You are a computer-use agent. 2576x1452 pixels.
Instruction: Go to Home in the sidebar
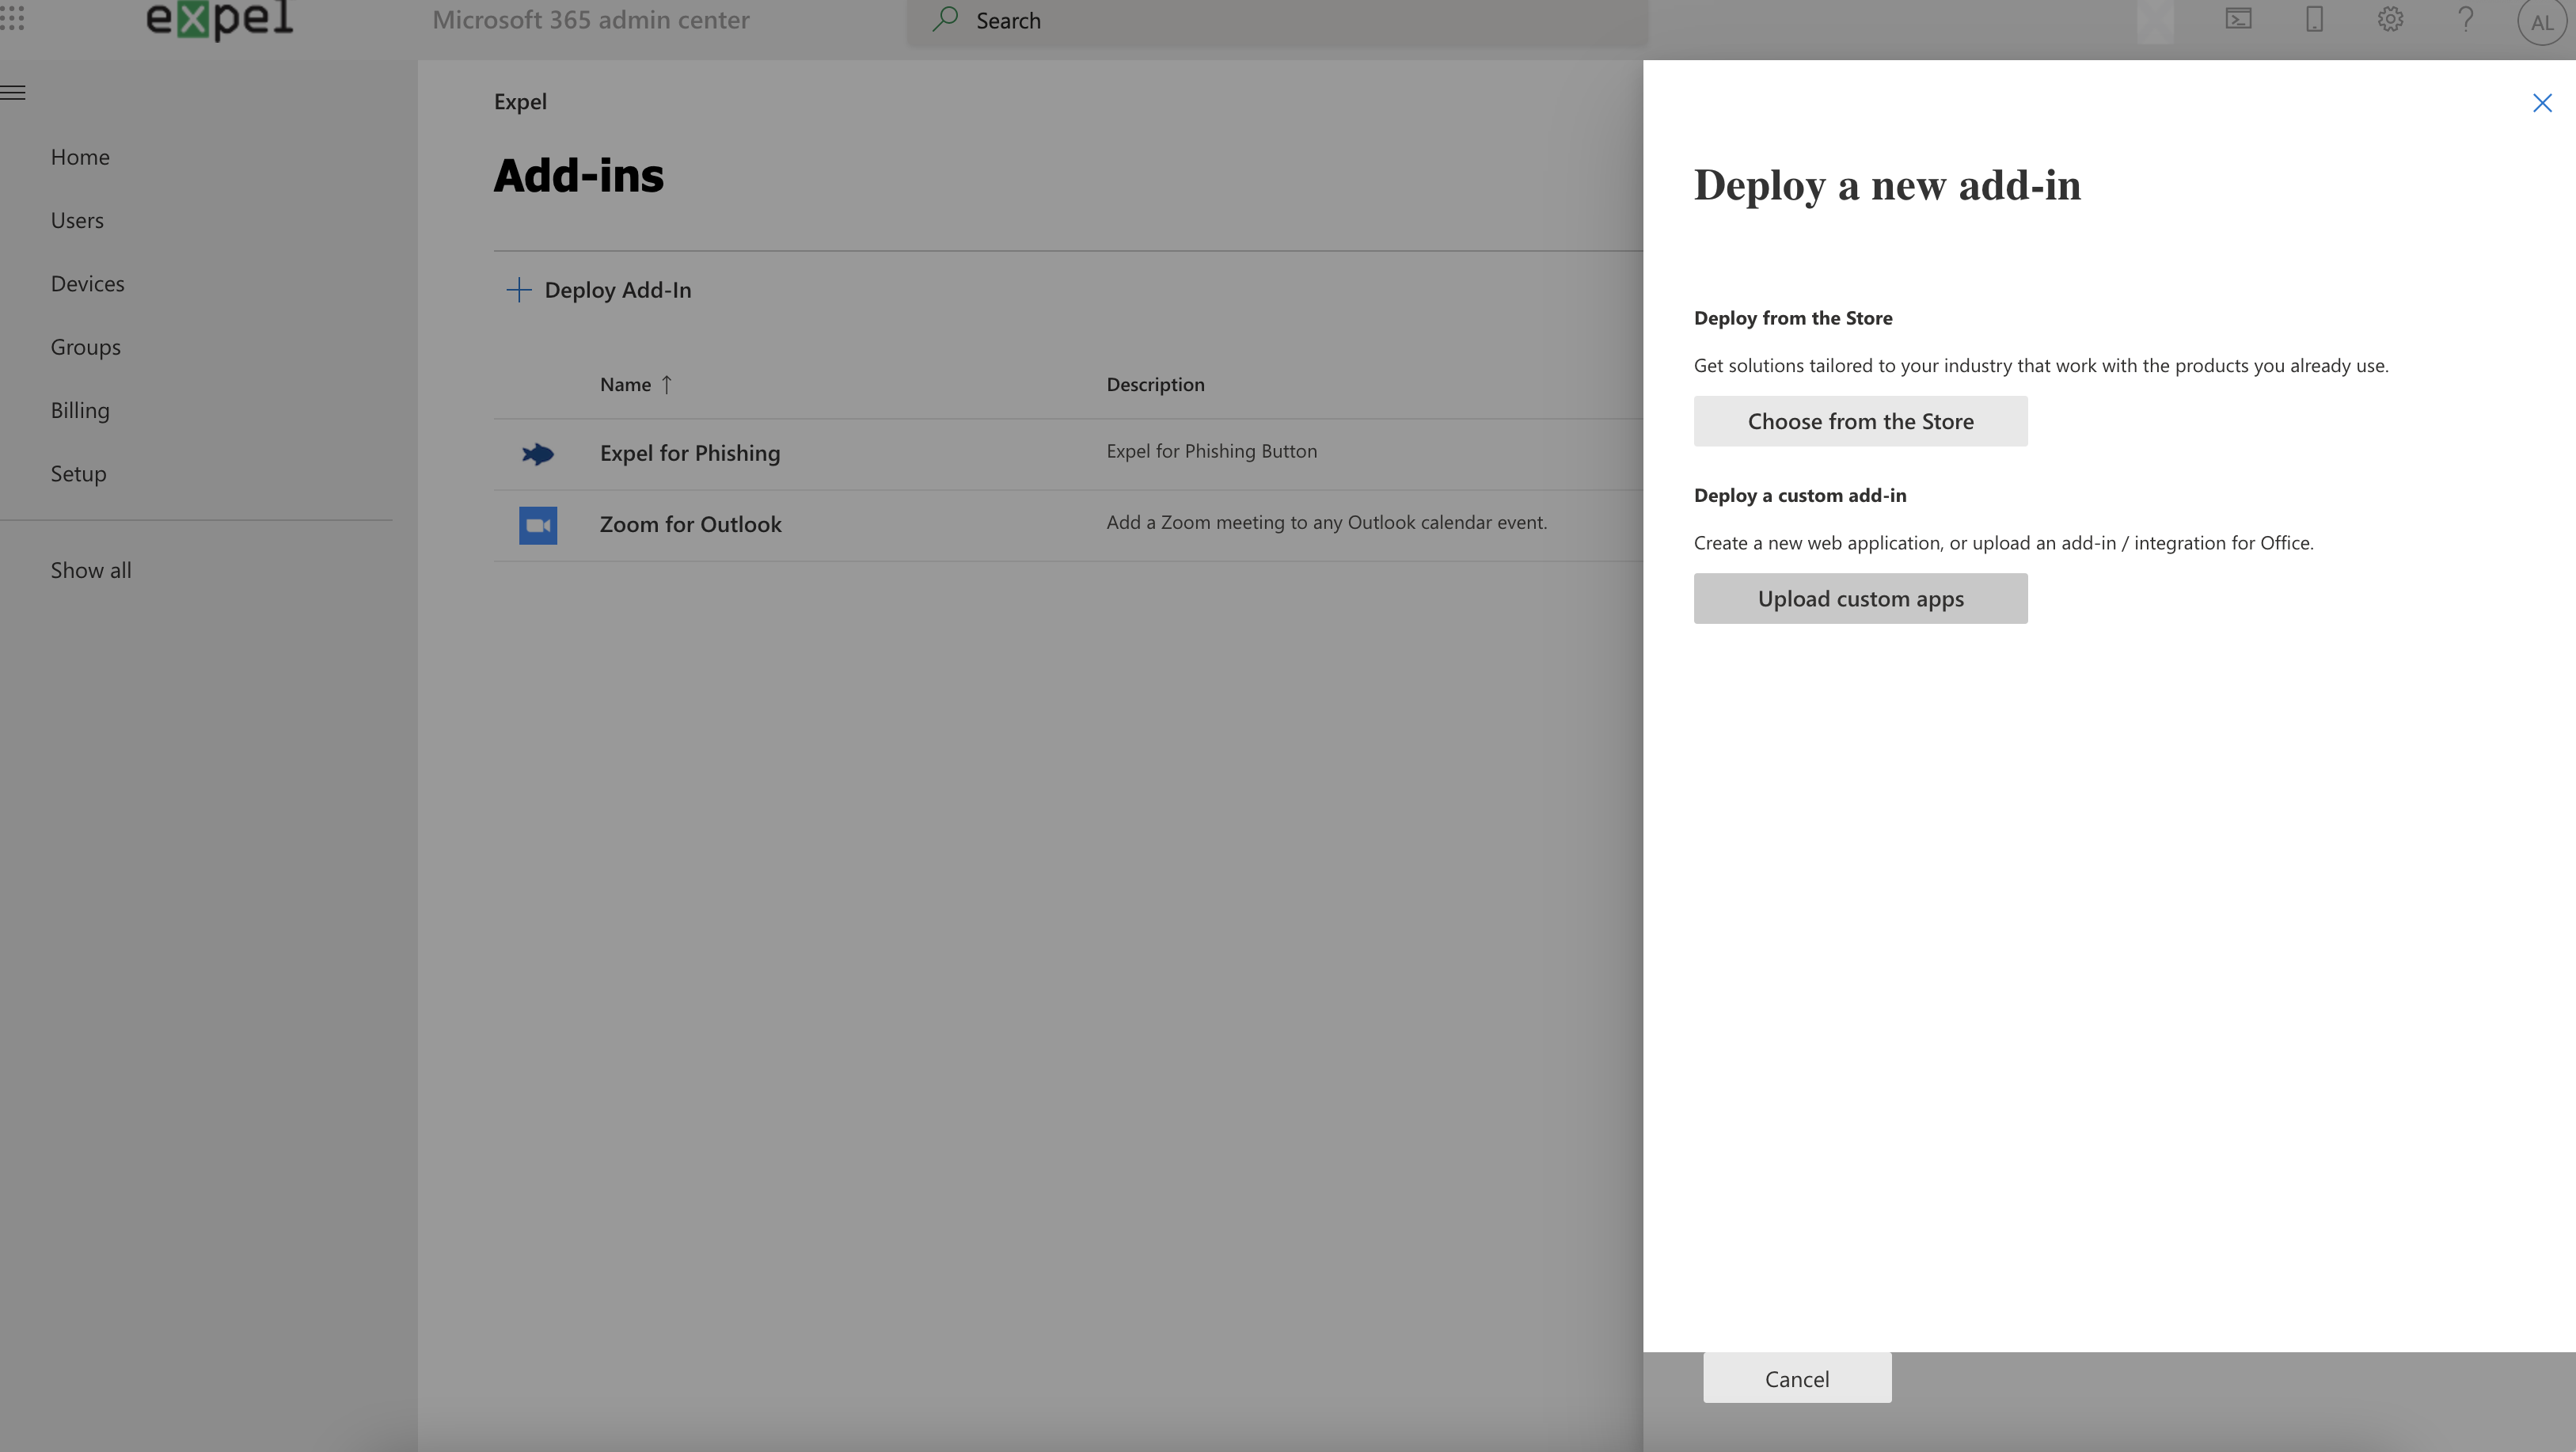(x=80, y=157)
